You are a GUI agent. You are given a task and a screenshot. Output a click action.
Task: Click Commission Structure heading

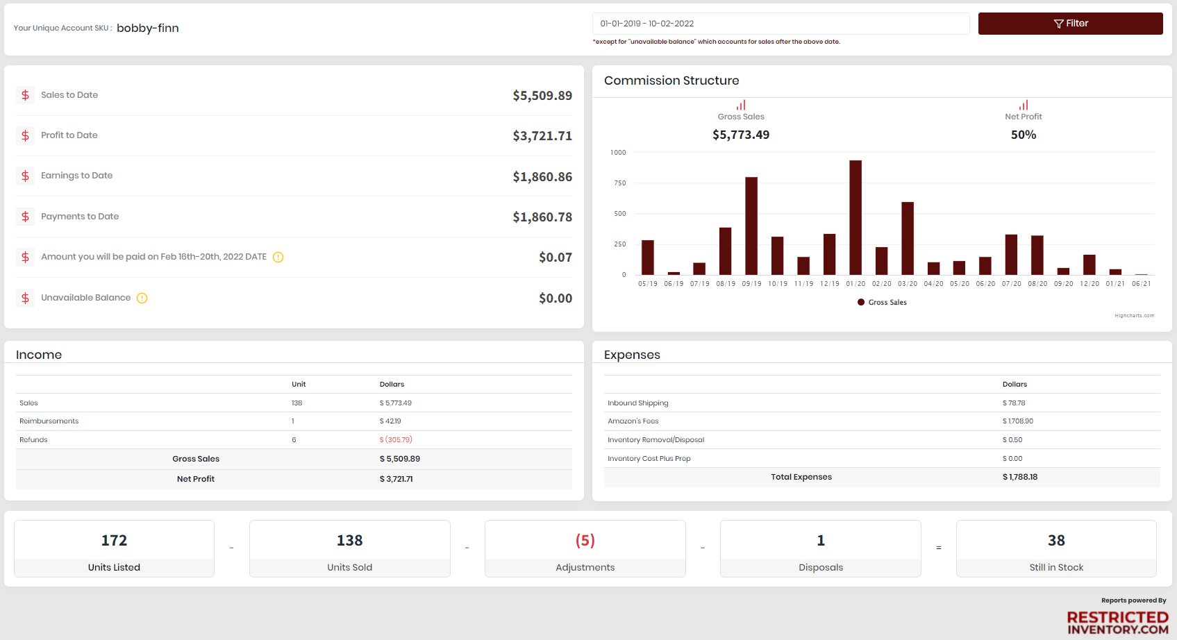click(671, 81)
